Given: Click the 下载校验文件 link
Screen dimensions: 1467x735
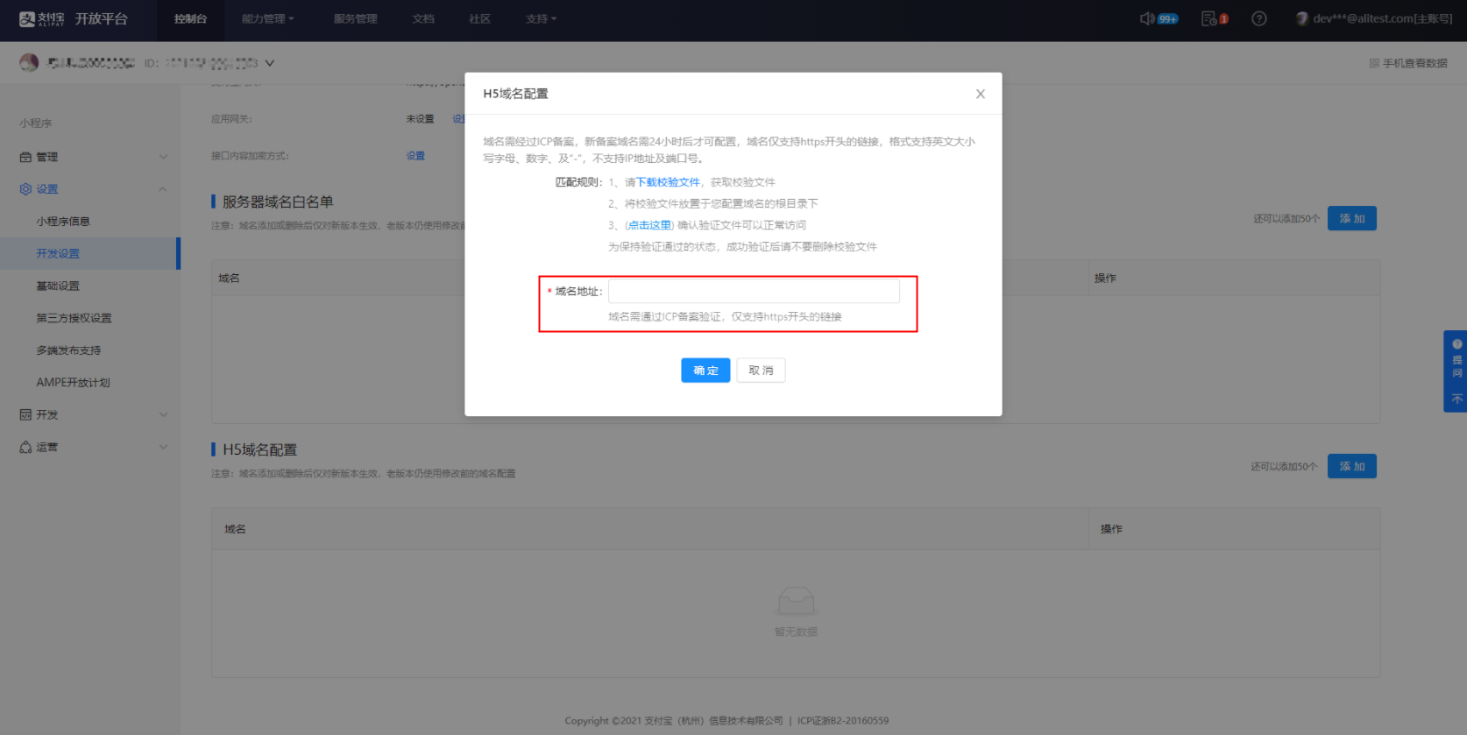Looking at the screenshot, I should coord(668,182).
